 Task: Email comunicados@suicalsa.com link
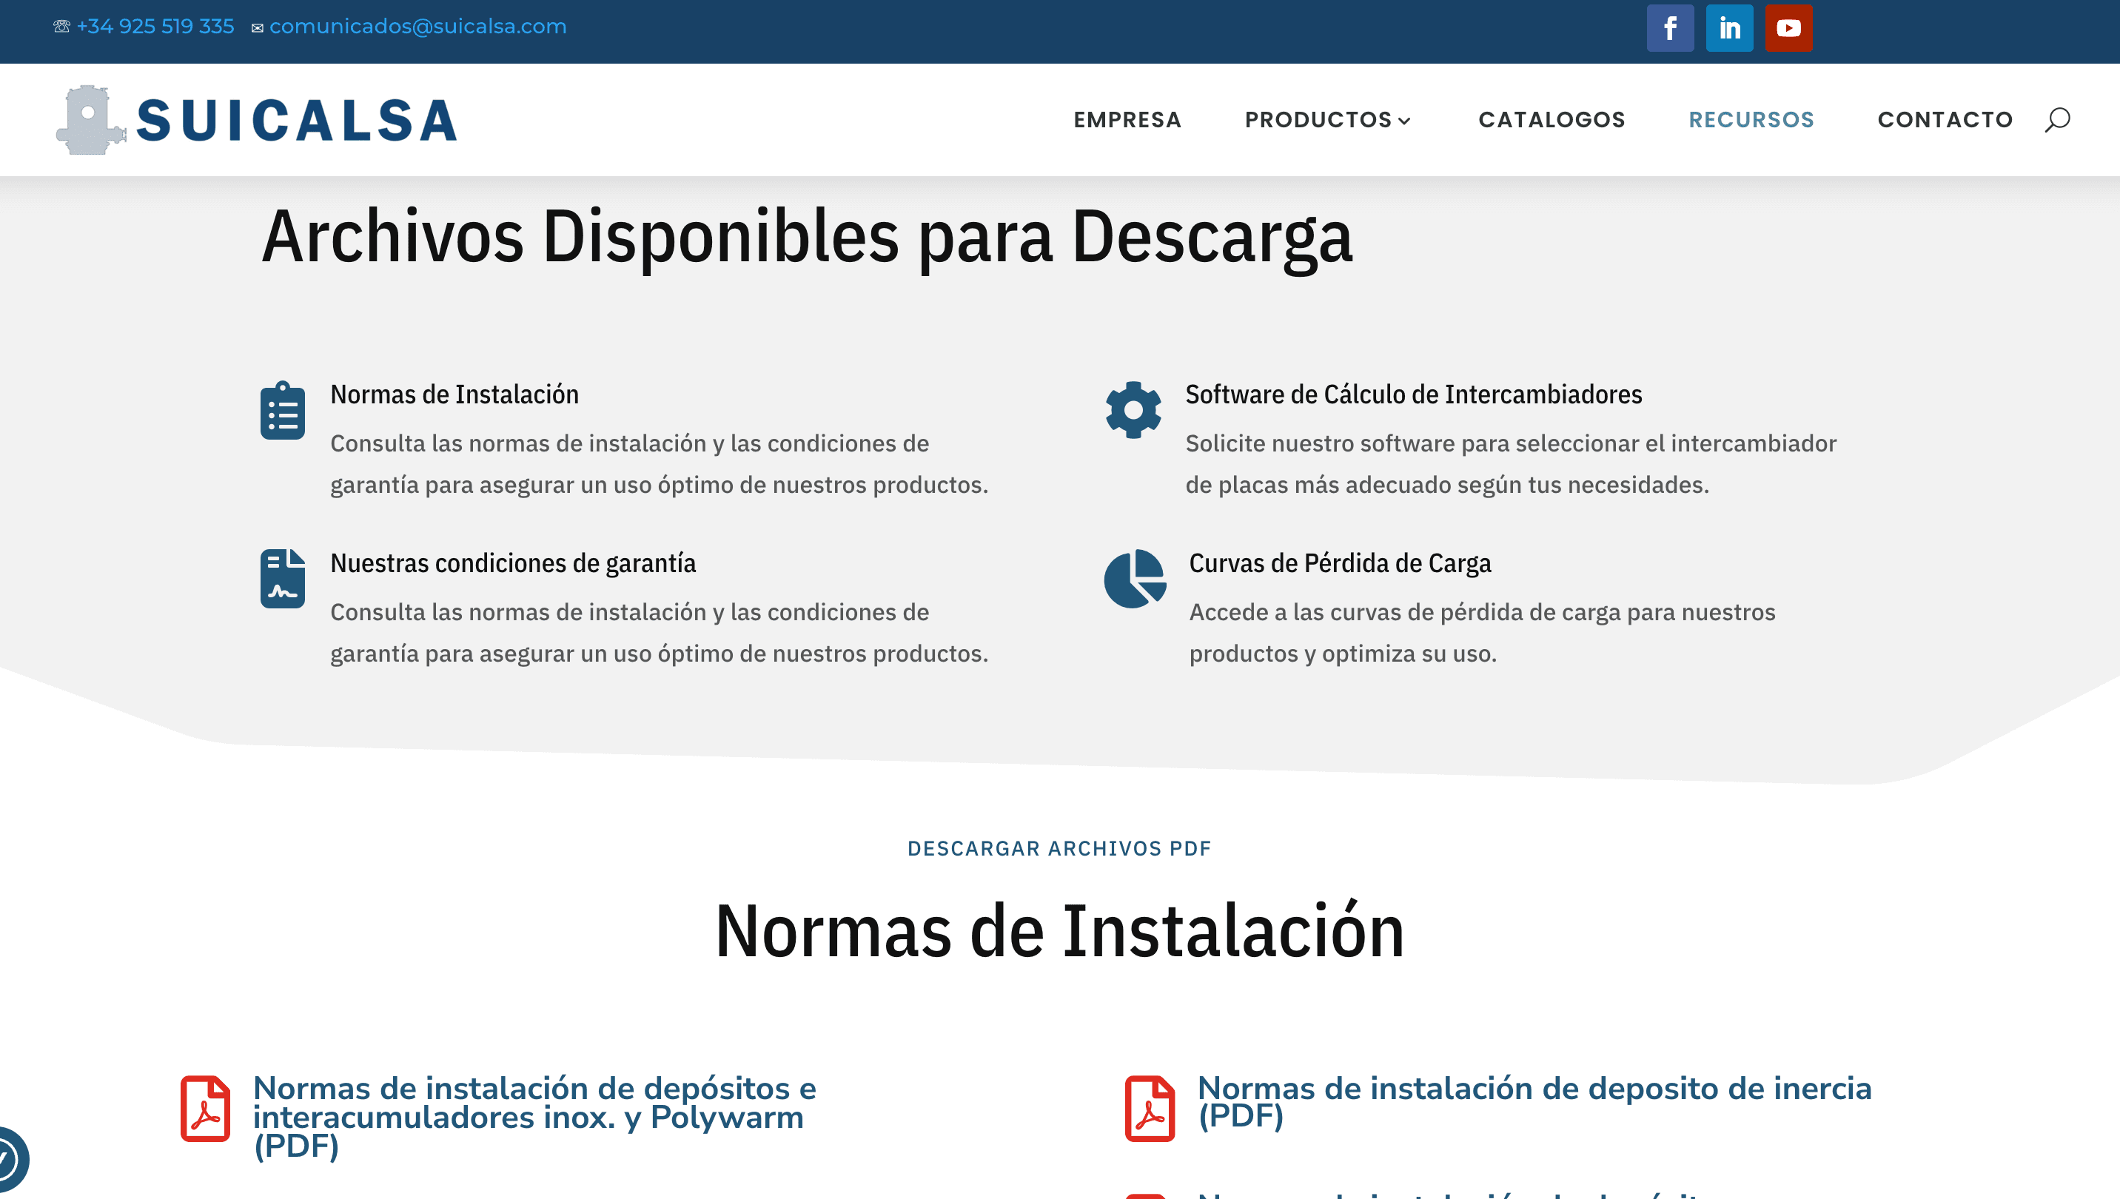pos(418,27)
